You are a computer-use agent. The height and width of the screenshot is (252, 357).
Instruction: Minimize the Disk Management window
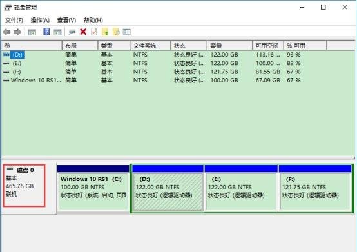click(x=302, y=7)
